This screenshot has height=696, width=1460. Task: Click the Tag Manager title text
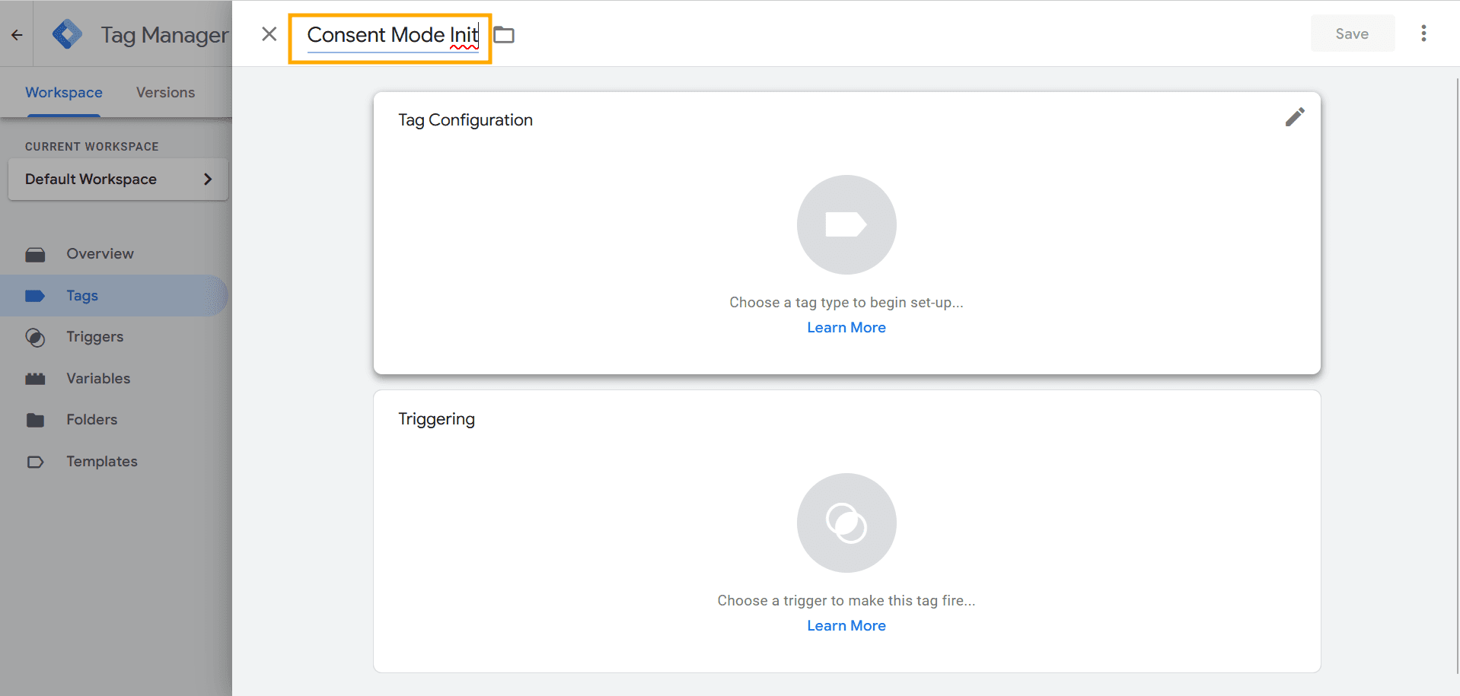pyautogui.click(x=164, y=35)
